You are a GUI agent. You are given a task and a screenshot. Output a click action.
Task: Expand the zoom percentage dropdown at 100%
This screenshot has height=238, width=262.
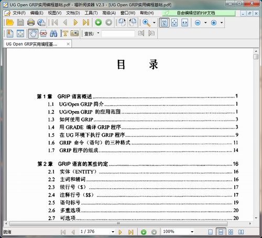click(192, 232)
